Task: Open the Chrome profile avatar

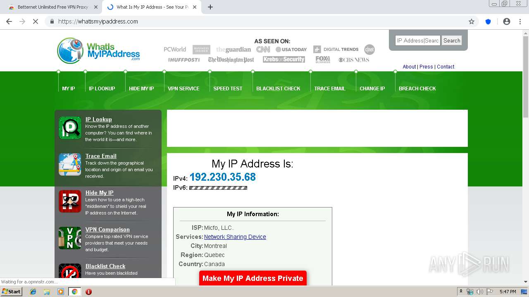Action: point(507,21)
